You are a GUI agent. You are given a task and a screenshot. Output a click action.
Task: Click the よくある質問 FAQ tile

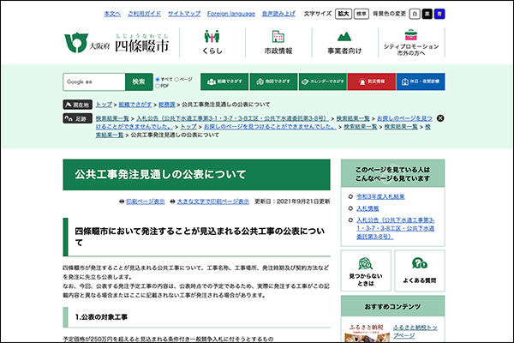click(x=420, y=271)
